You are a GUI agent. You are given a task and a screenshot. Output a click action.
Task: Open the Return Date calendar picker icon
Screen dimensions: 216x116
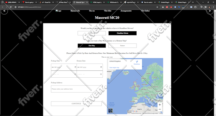101,67
